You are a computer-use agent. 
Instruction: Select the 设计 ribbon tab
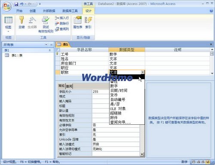88,11
